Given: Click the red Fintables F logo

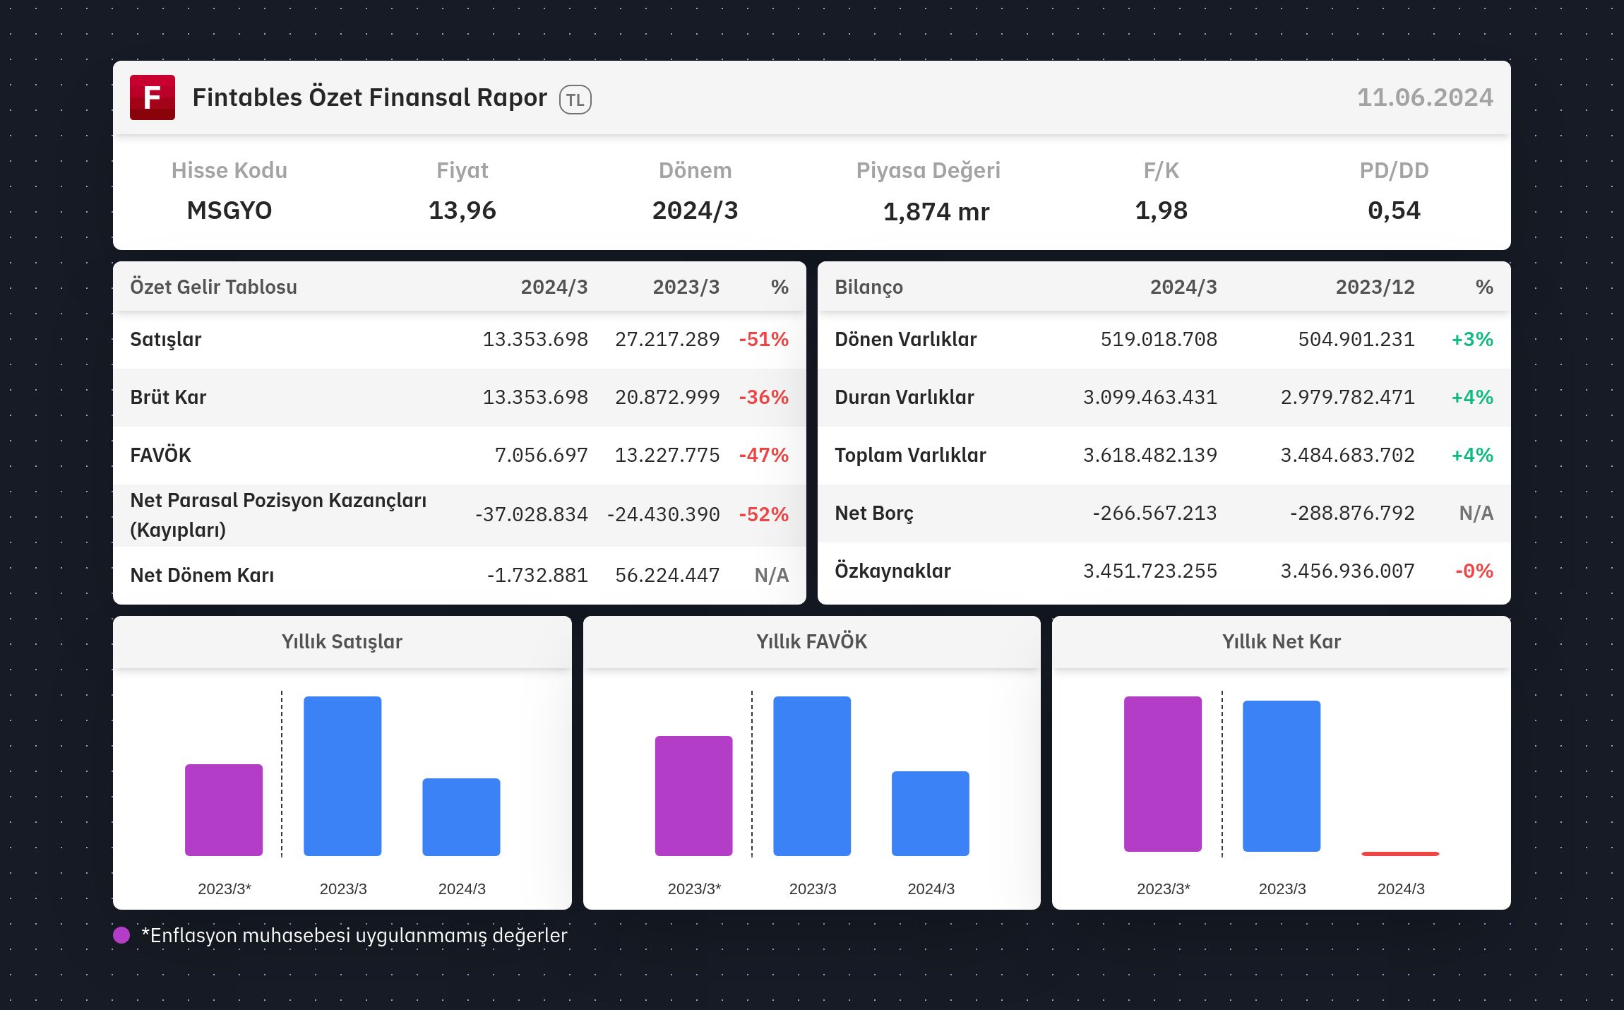Looking at the screenshot, I should tap(153, 97).
